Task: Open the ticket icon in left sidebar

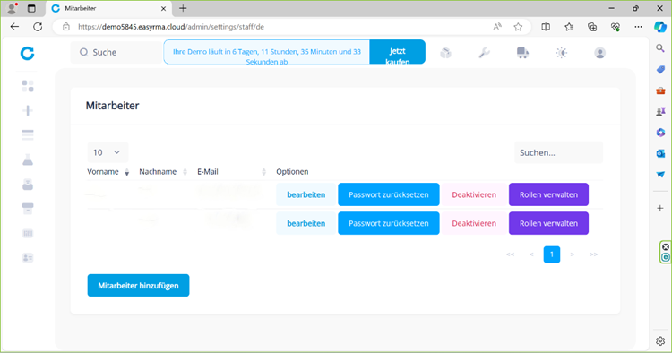Action: click(28, 234)
